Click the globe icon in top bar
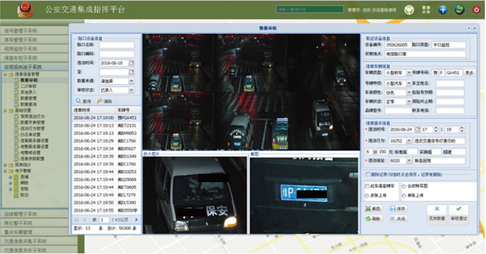Image resolution: width=486 pixels, height=254 pixels. click(459, 9)
